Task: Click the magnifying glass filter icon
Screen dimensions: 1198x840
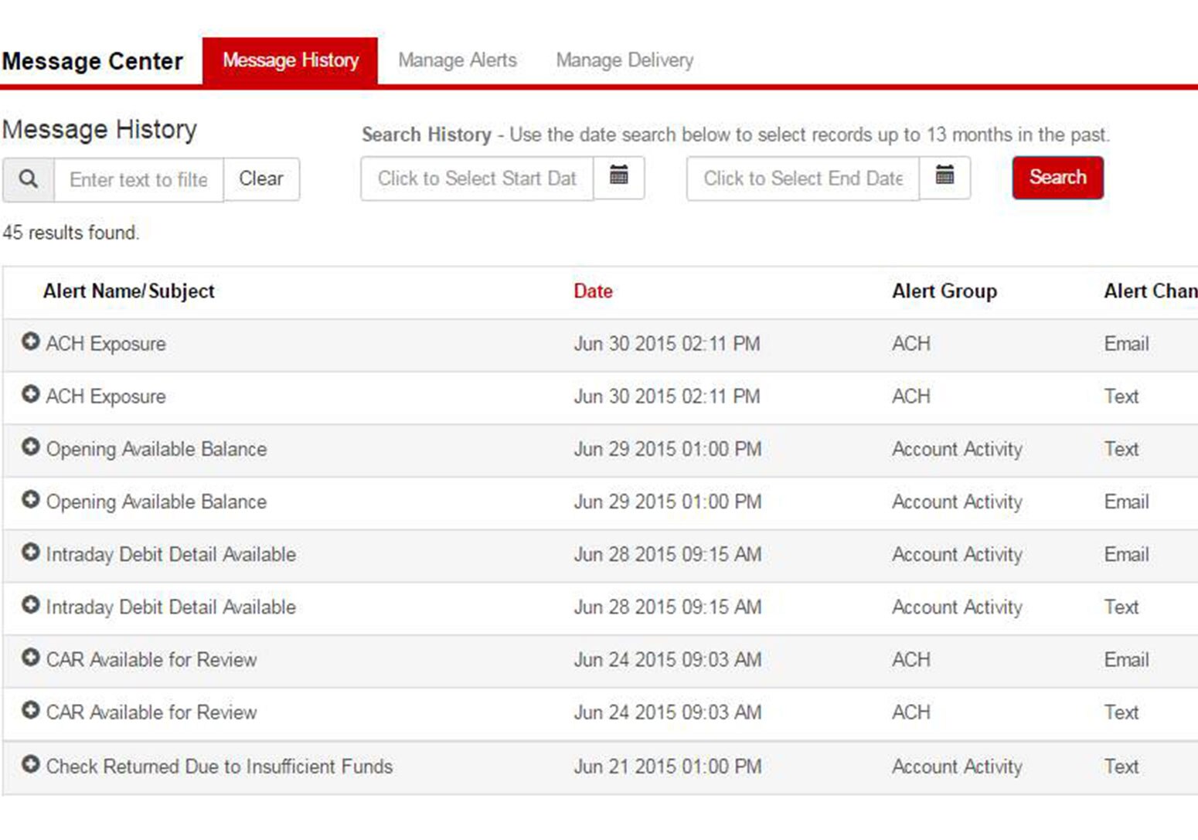Action: coord(29,179)
